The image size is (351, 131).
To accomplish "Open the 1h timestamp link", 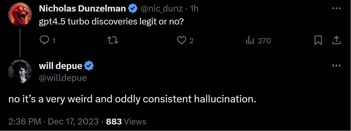I will coord(195,9).
